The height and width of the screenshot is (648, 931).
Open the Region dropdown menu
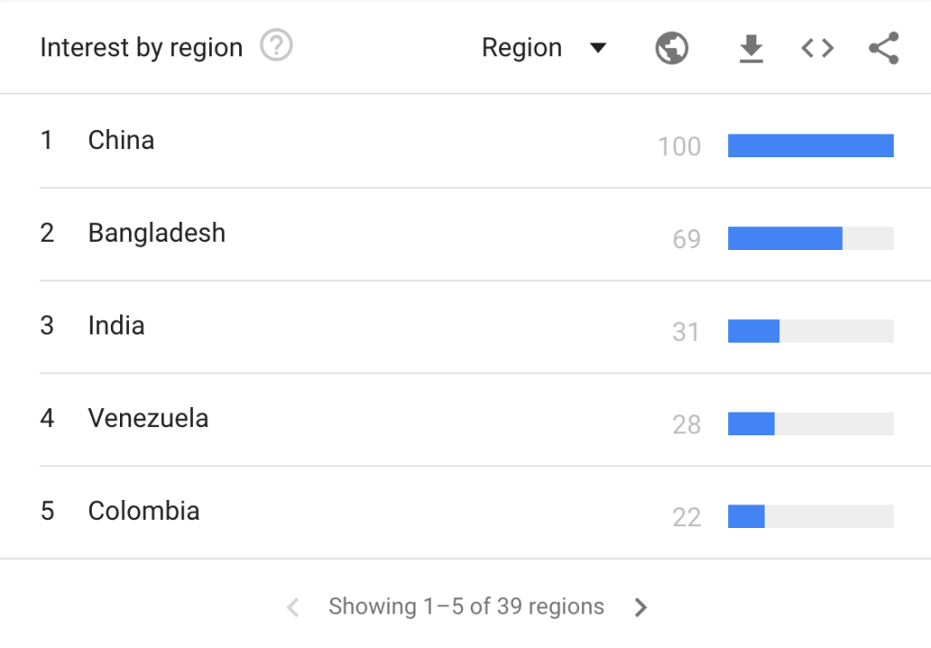(522, 48)
